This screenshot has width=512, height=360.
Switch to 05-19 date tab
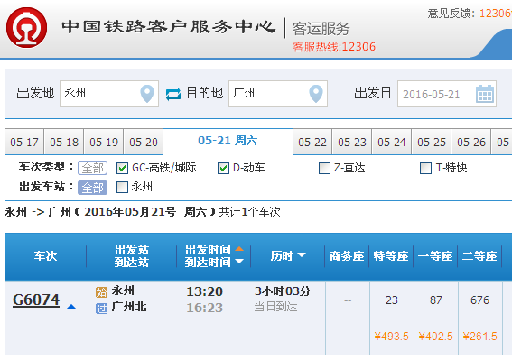click(104, 142)
